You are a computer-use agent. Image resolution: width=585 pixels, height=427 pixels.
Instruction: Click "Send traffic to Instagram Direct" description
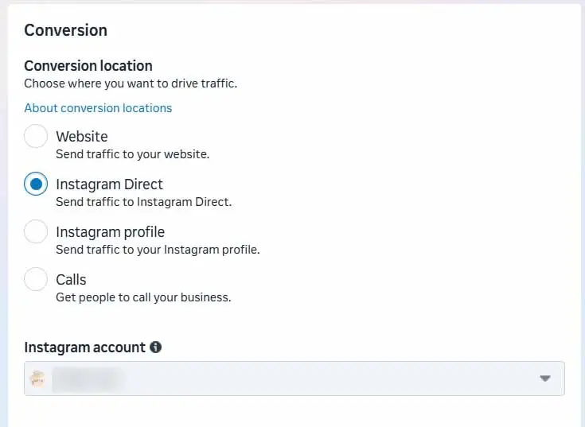(x=143, y=202)
